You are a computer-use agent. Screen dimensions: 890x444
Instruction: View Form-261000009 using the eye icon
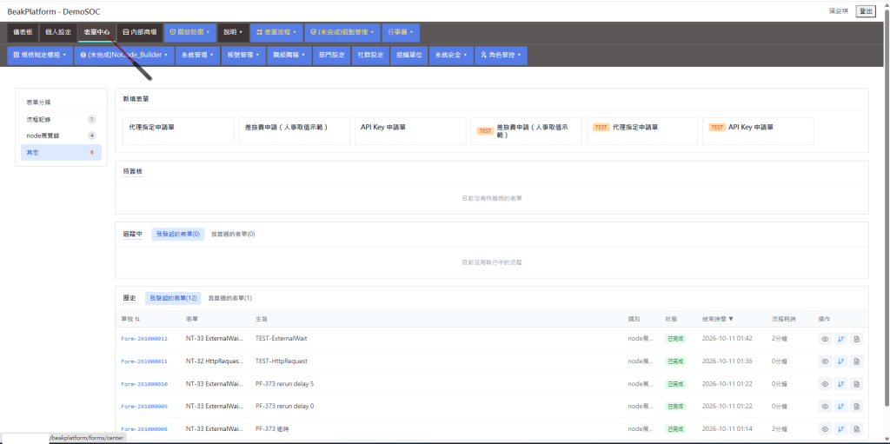pos(825,407)
